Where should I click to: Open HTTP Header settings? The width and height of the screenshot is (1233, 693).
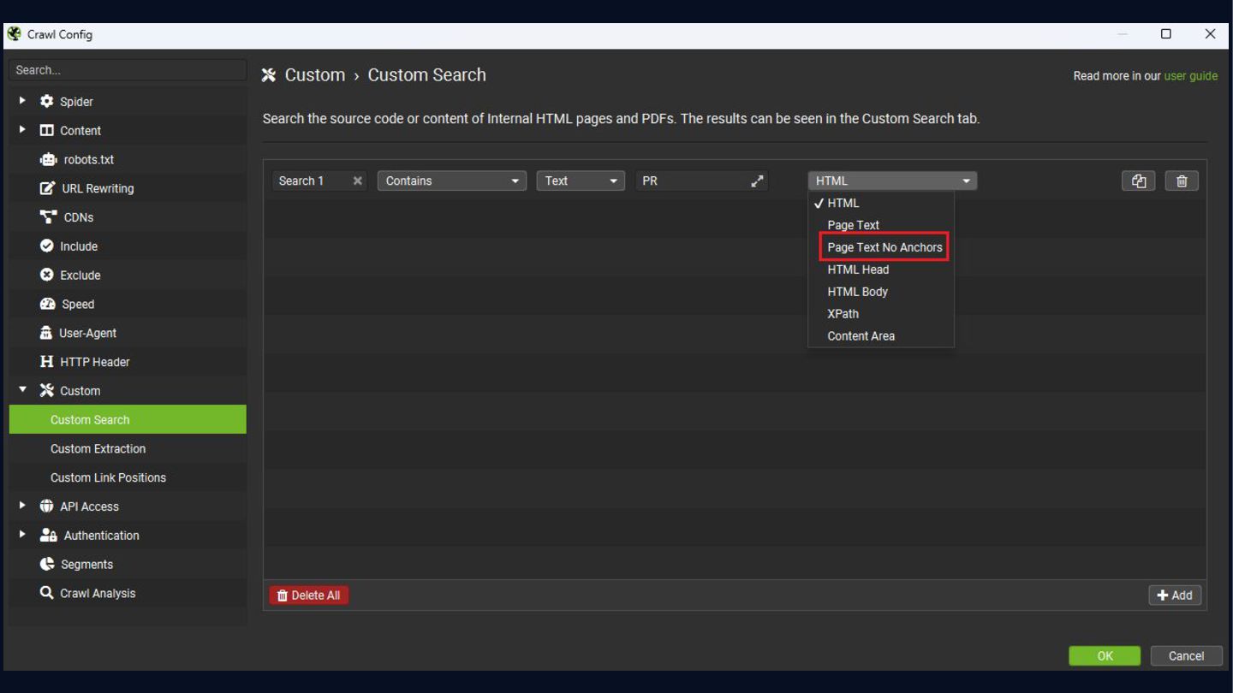(x=128, y=362)
